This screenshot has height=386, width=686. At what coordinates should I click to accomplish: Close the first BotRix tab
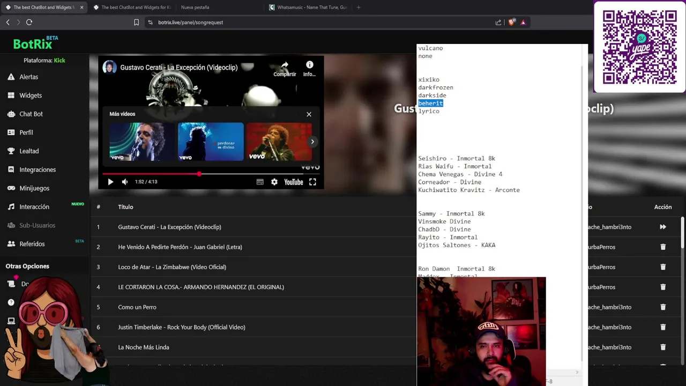click(82, 8)
